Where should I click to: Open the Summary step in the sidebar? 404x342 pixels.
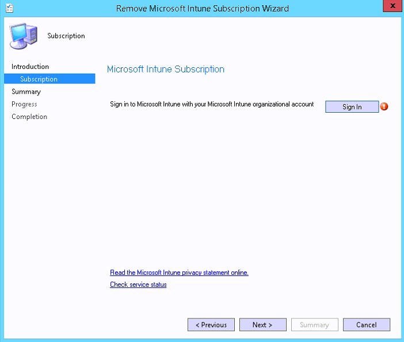point(26,91)
